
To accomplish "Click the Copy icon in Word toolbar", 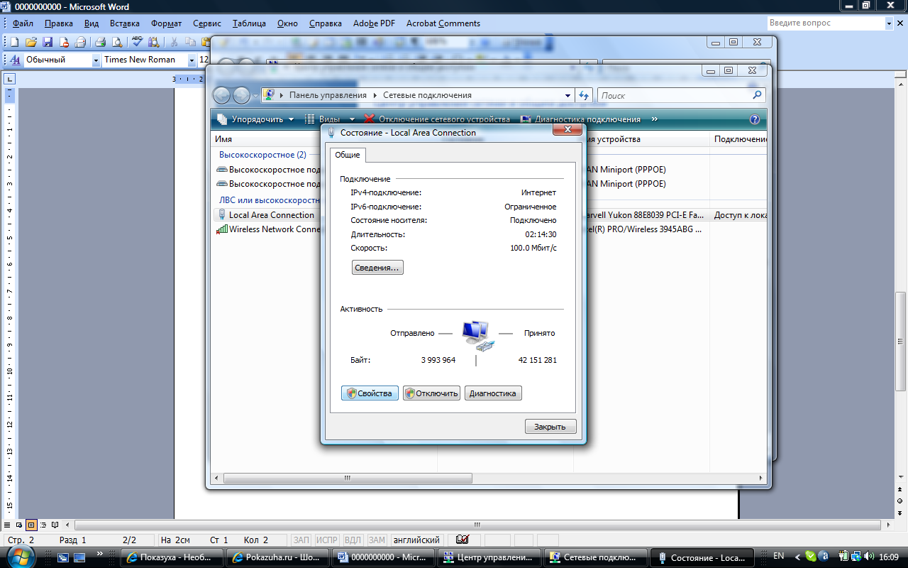I will pos(190,42).
